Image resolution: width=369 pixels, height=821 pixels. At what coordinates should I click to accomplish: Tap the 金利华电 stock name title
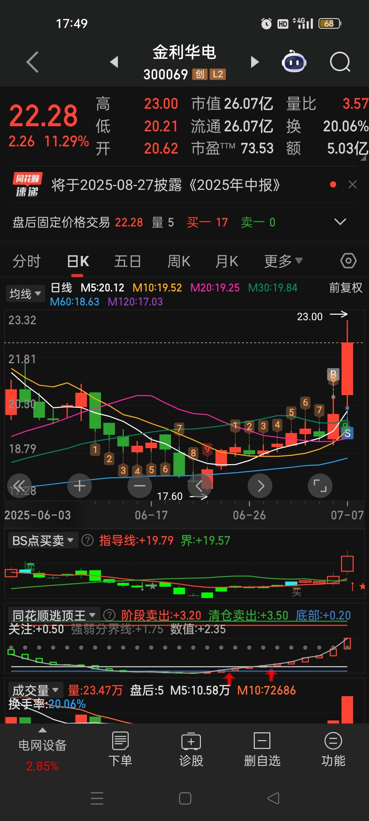tap(184, 52)
